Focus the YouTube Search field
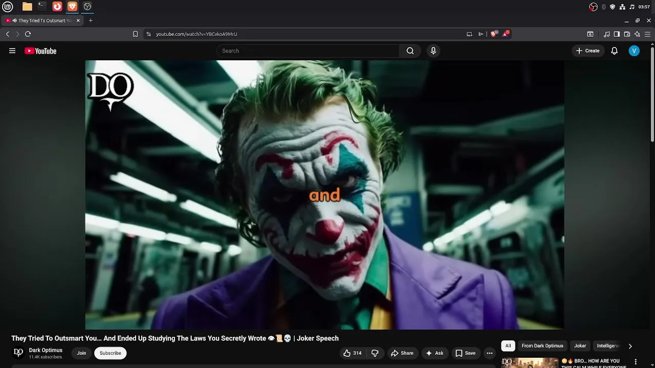This screenshot has width=655, height=368. (x=308, y=51)
